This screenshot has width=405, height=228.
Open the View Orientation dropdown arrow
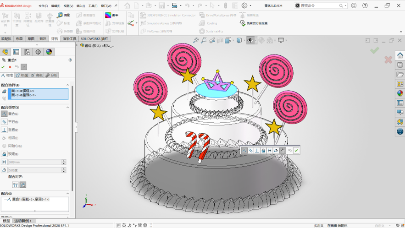(x=233, y=40)
